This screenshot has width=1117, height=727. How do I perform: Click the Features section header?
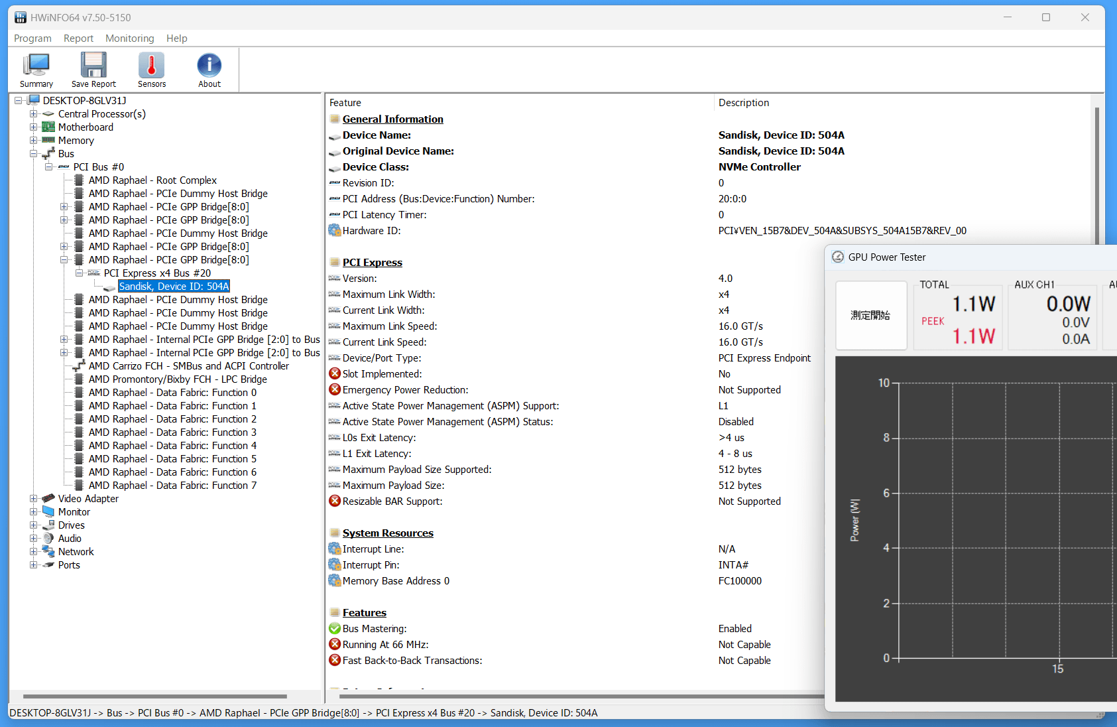(x=364, y=613)
